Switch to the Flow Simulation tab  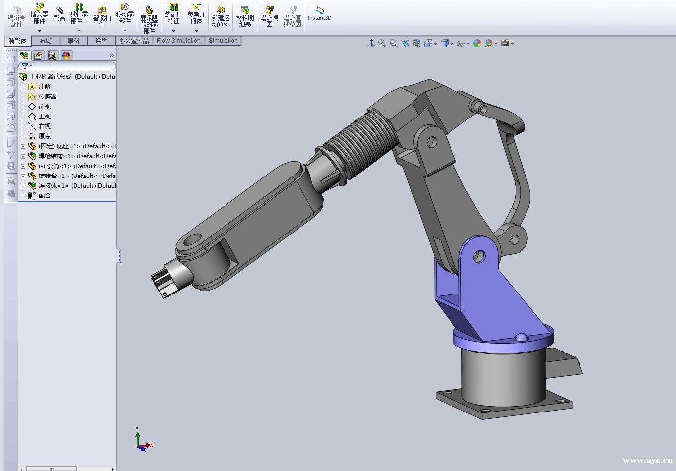(x=178, y=41)
